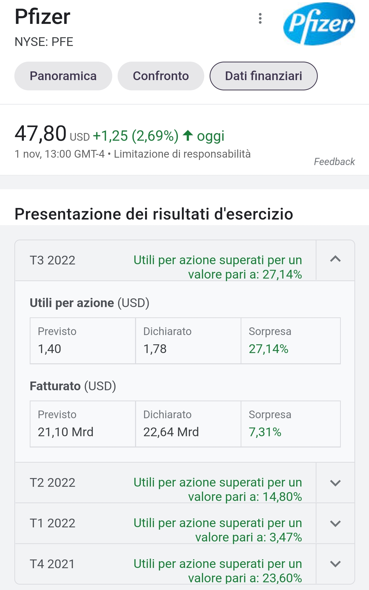Switch to the Panoramica tab
369x590 pixels.
pos(63,76)
